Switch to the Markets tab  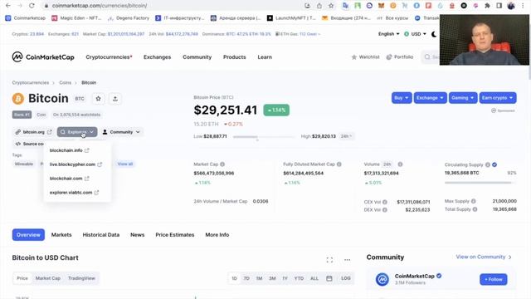[x=61, y=234]
